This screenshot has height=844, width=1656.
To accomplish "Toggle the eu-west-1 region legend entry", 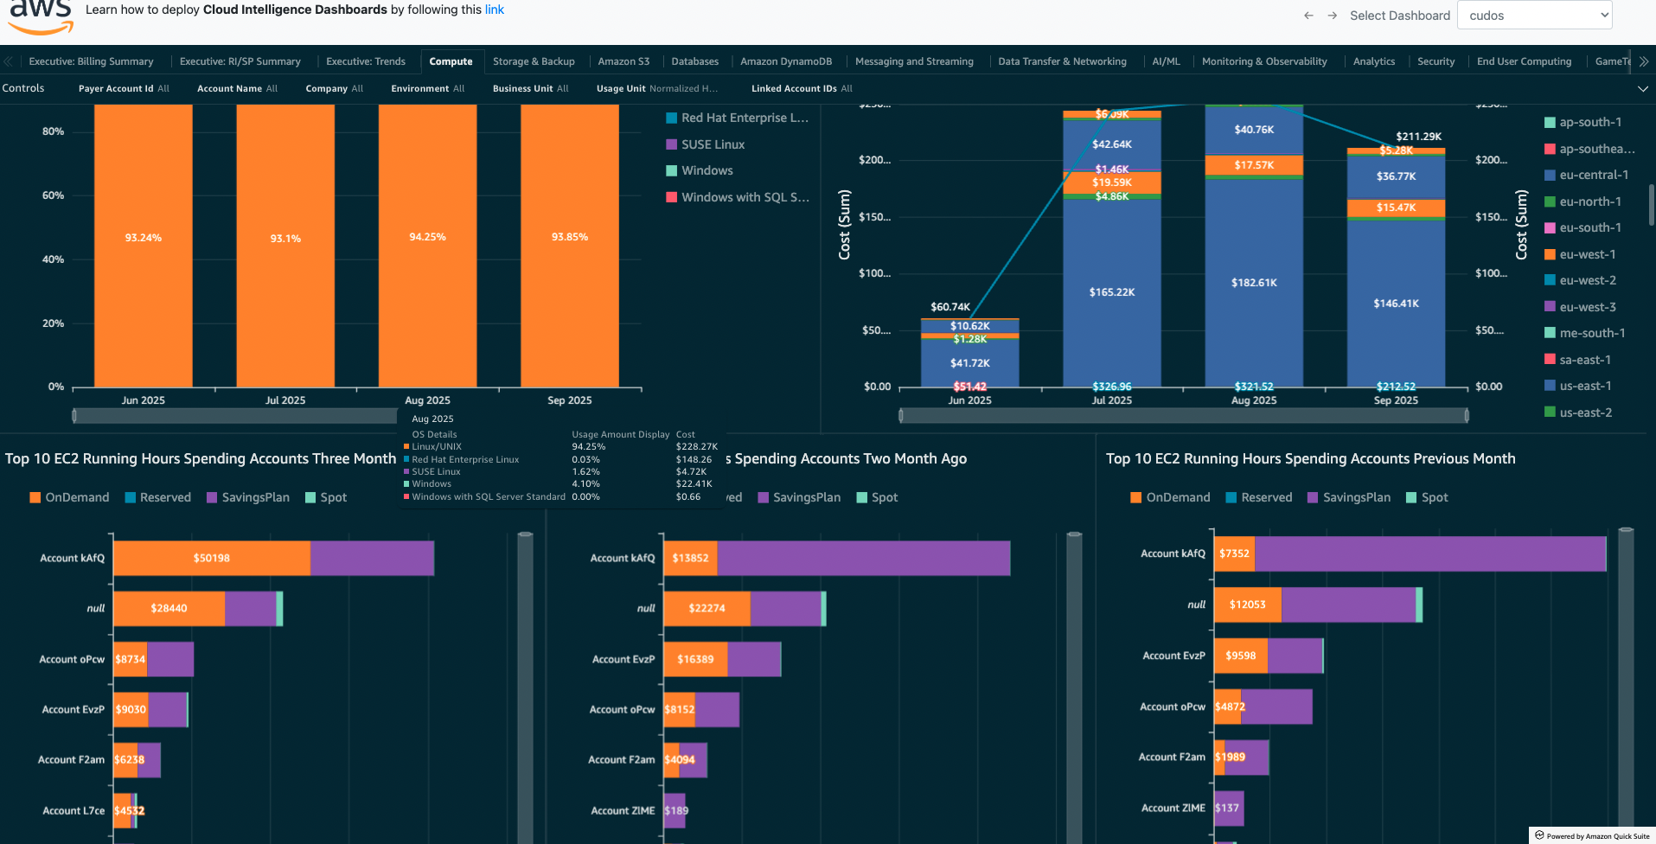I will [1587, 254].
